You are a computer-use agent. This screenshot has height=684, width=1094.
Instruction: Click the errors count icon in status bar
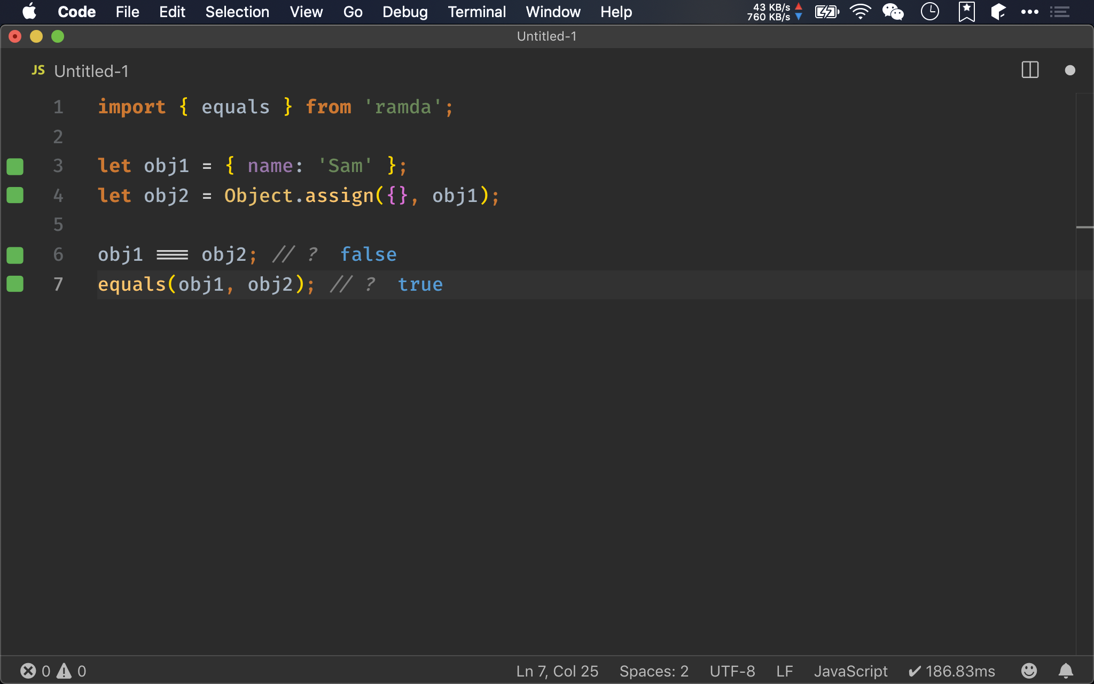pyautogui.click(x=28, y=671)
